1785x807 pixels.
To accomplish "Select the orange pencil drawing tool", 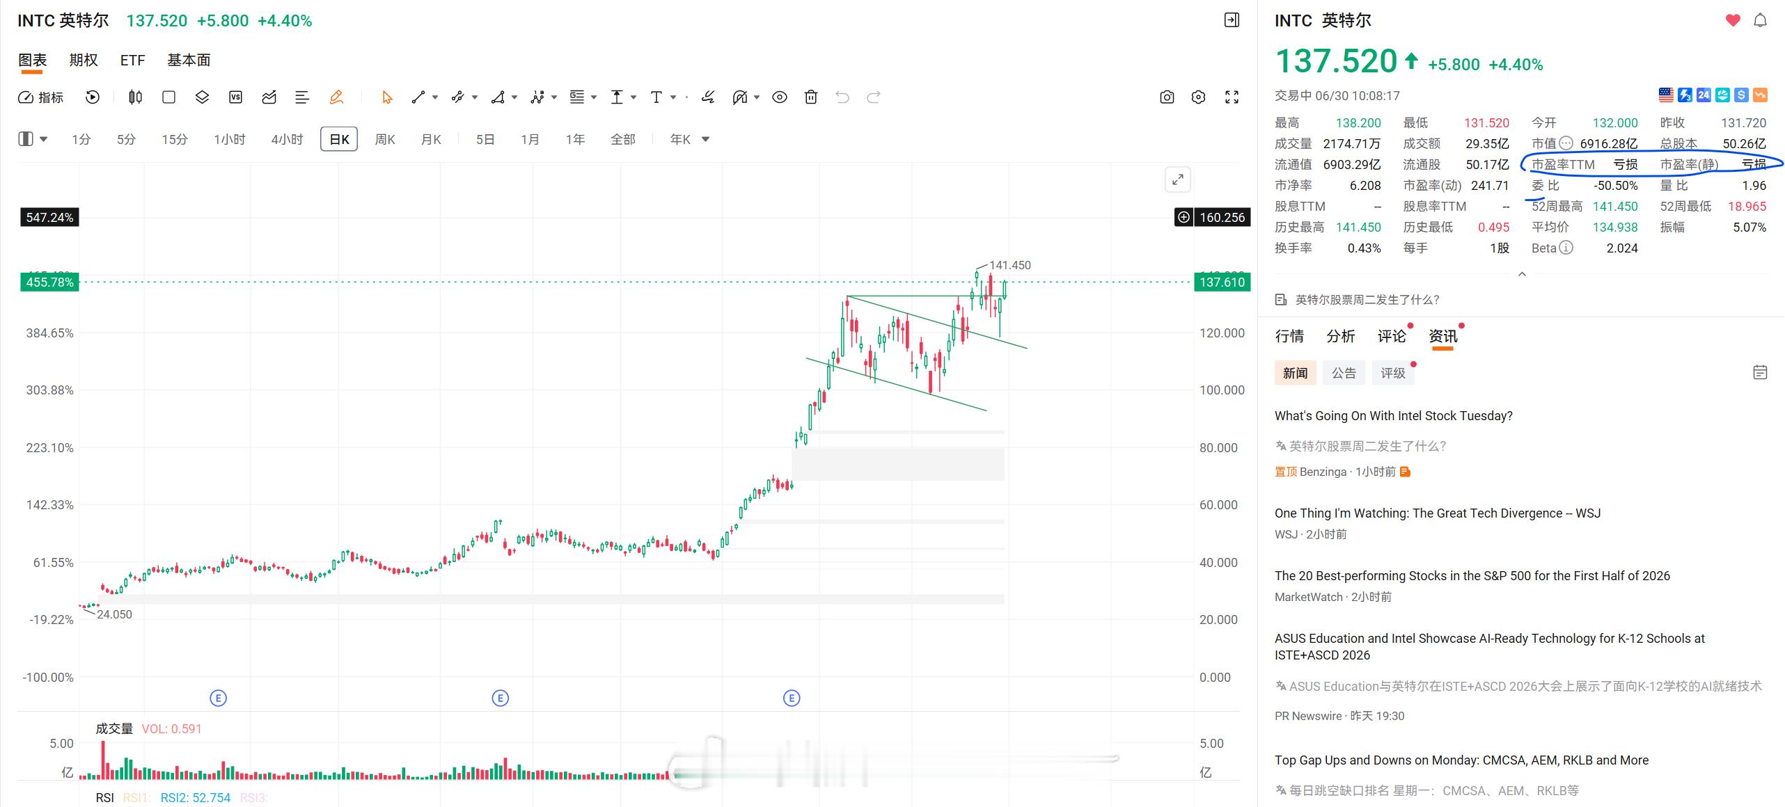I will (336, 97).
